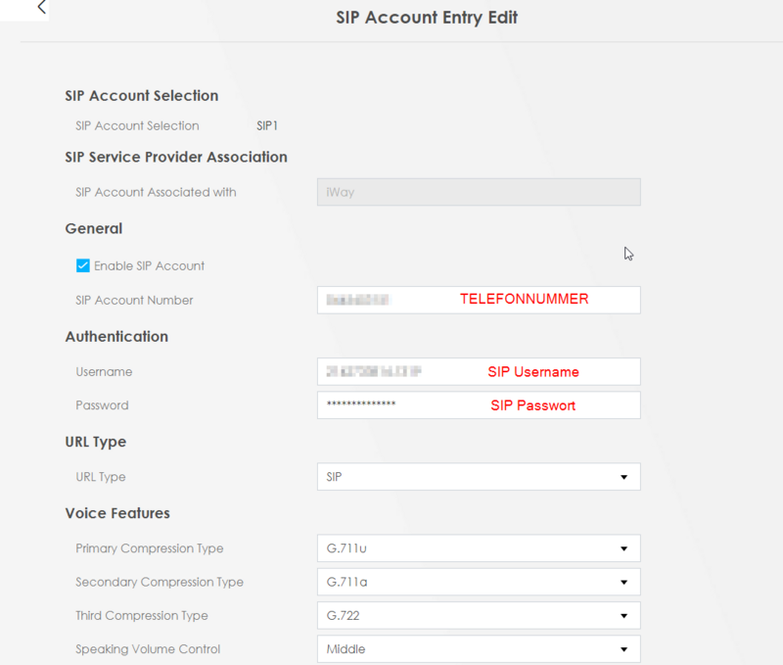783x665 pixels.
Task: Click the Username input field
Action: pos(479,371)
